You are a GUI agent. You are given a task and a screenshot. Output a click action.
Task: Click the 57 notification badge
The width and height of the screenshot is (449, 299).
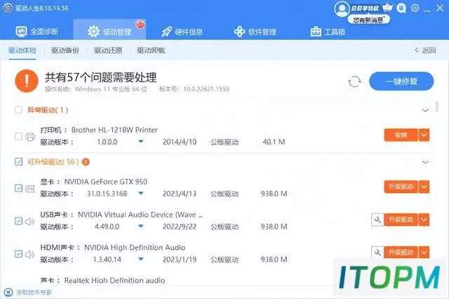(x=140, y=25)
